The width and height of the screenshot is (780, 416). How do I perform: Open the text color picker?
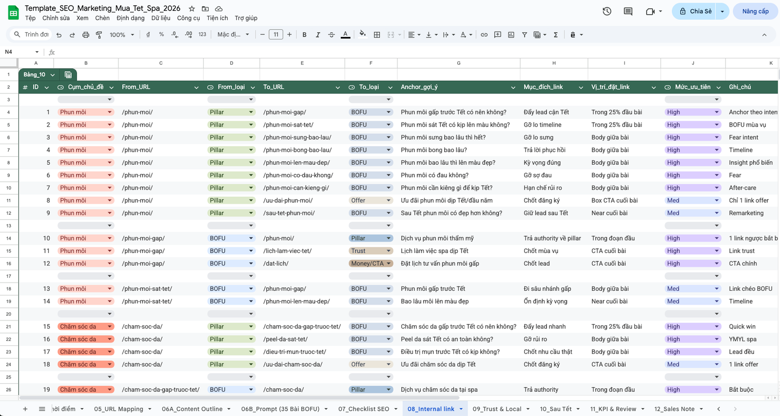point(345,35)
